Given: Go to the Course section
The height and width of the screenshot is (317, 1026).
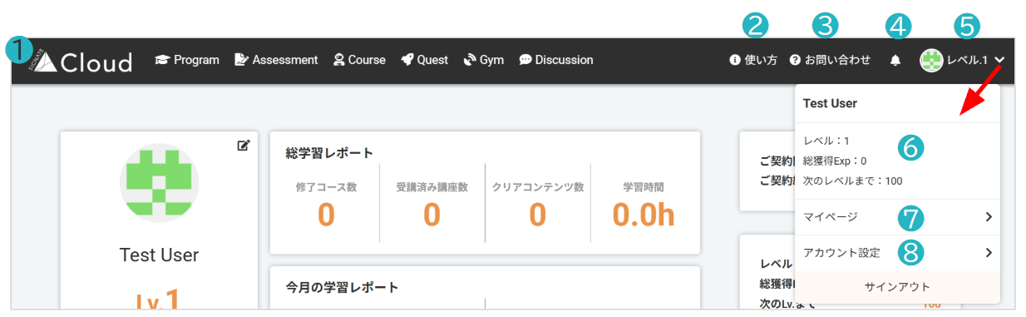Looking at the screenshot, I should pos(360,60).
